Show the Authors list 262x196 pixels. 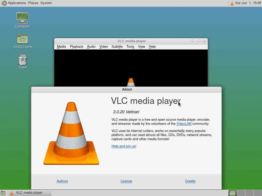[x=62, y=181]
